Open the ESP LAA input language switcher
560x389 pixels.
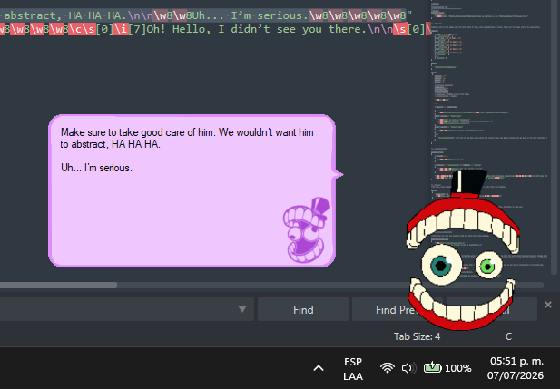353,369
